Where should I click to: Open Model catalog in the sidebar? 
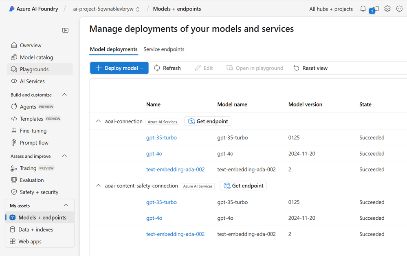click(x=40, y=57)
